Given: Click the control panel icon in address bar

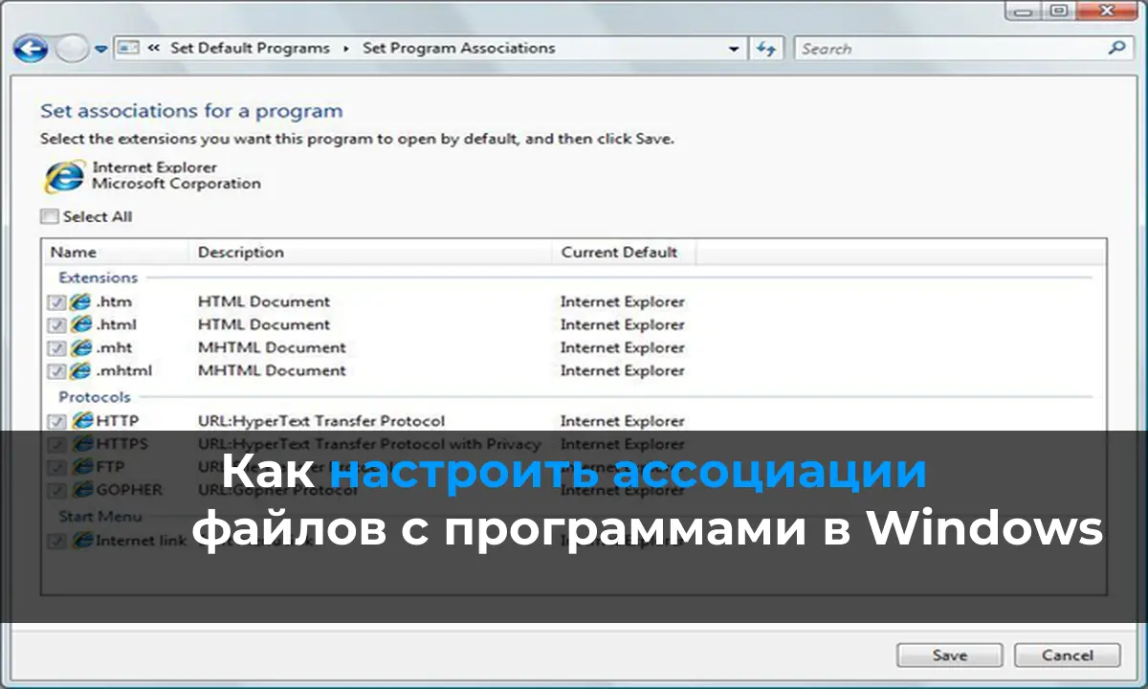Looking at the screenshot, I should click(129, 48).
